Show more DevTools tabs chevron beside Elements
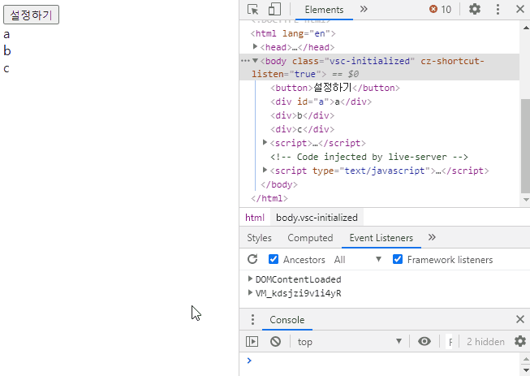Viewport: 530px width, 376px height. click(x=364, y=9)
